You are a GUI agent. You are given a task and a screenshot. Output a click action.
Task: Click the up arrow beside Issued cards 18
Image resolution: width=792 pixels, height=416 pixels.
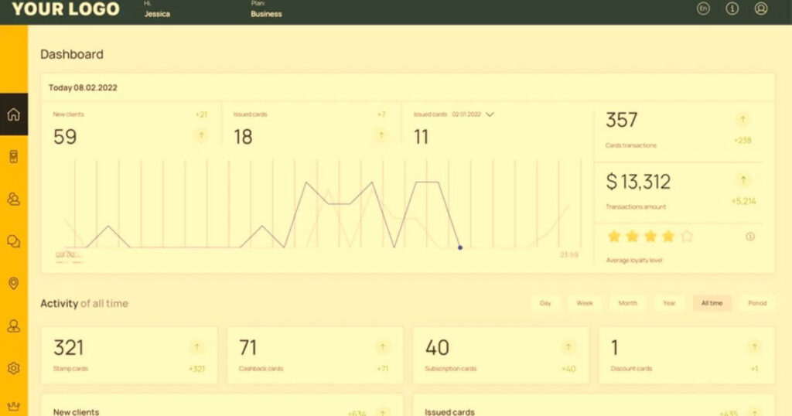click(381, 135)
